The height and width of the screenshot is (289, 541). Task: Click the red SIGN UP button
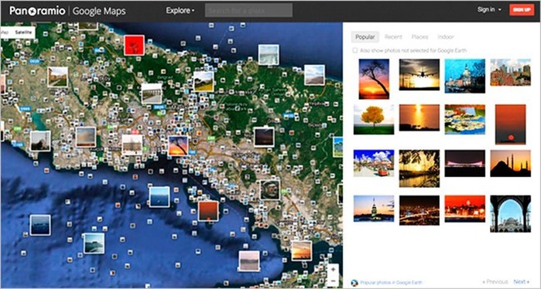point(522,9)
